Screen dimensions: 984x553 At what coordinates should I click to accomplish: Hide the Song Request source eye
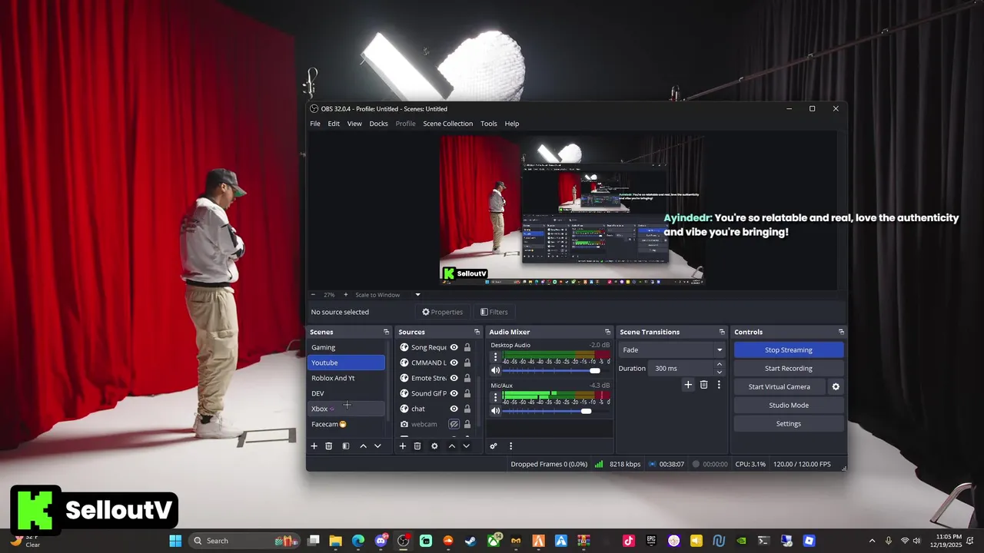point(454,347)
